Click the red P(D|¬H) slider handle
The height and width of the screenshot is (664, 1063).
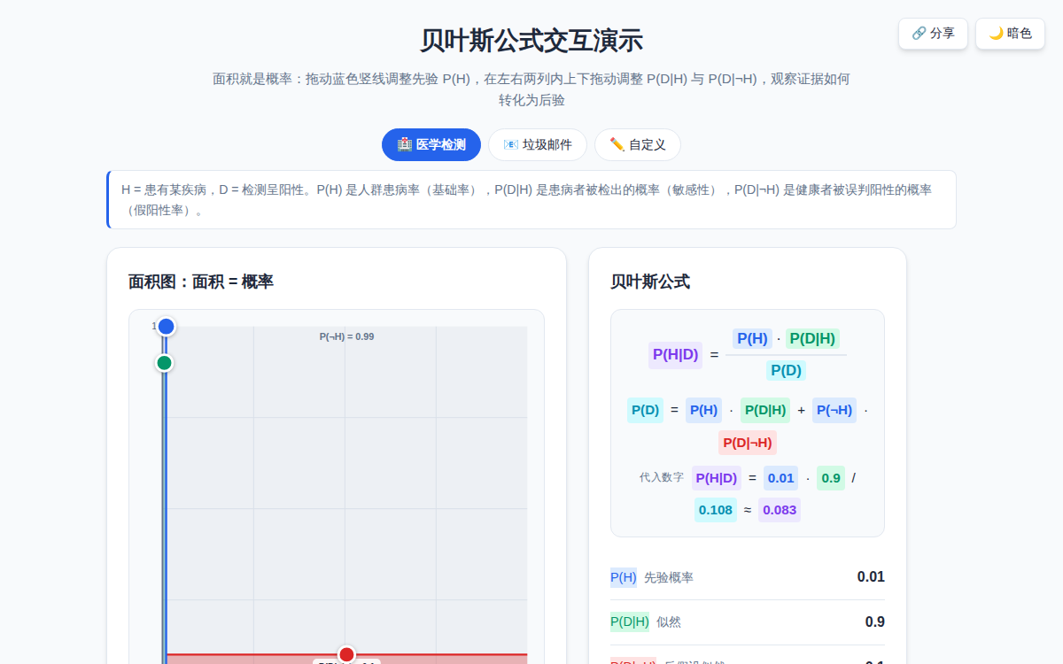point(346,654)
